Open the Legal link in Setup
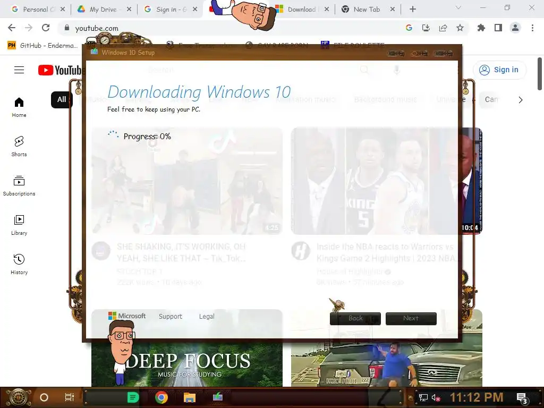The height and width of the screenshot is (408, 544). coord(207,317)
